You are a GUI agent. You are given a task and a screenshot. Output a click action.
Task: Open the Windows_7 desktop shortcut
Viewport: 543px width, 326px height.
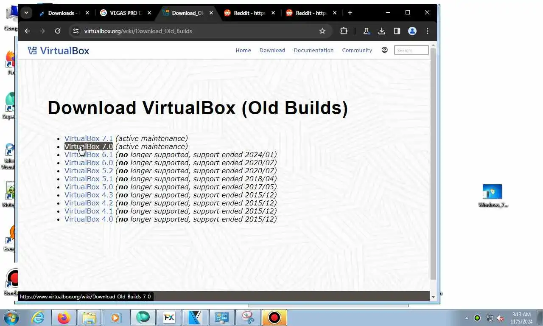click(x=493, y=196)
